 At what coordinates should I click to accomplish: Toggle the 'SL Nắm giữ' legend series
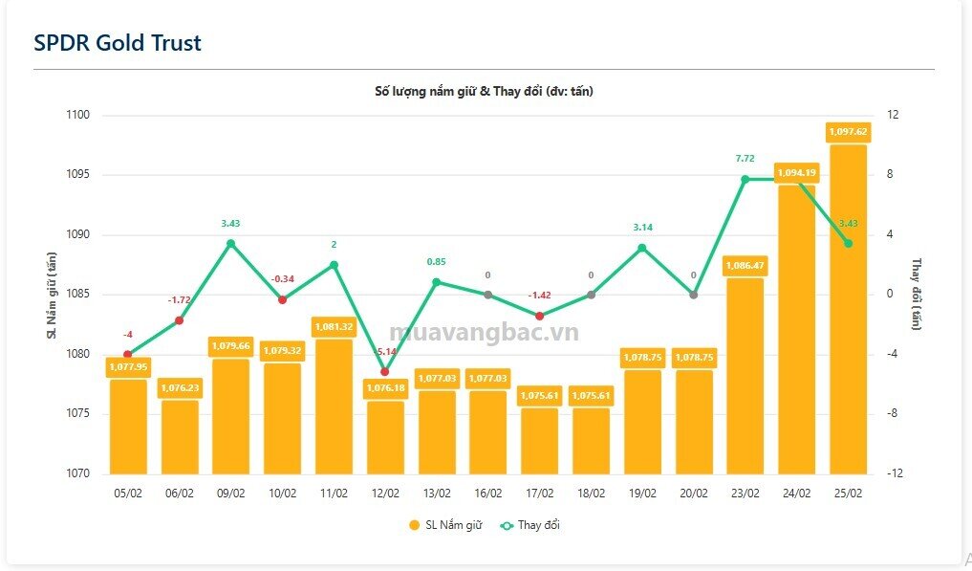click(x=445, y=525)
